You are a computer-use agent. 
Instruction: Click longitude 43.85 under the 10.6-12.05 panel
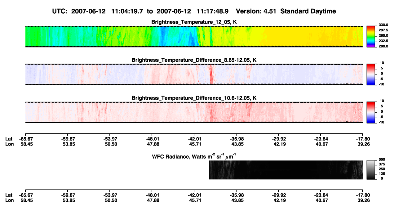coord(237,144)
